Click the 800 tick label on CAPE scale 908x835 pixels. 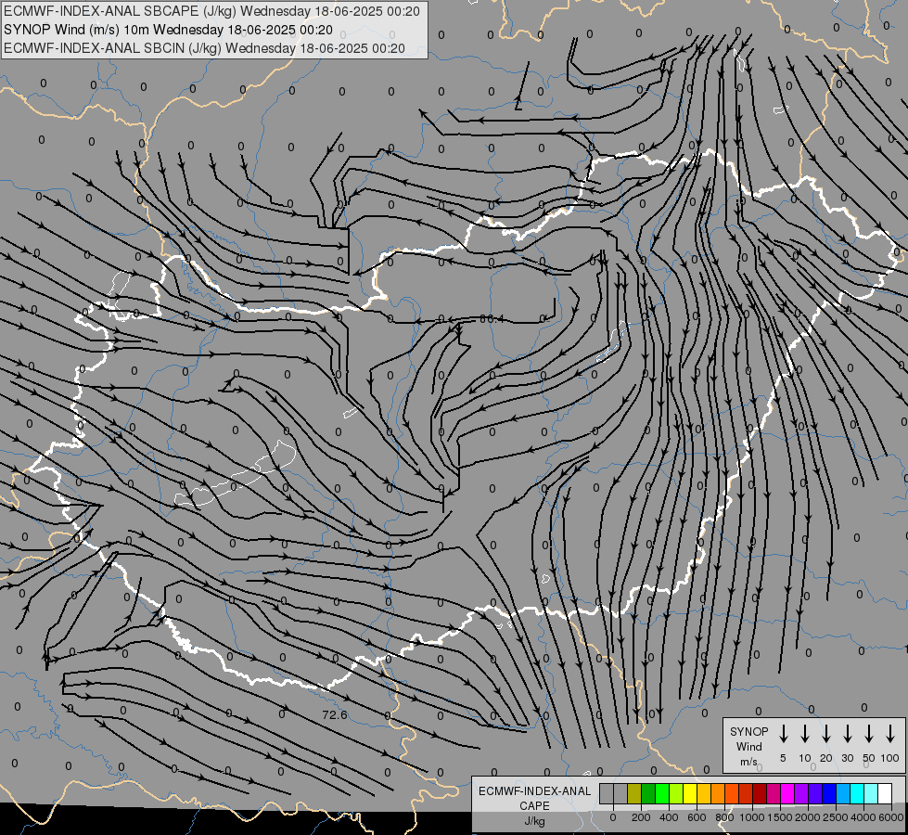point(724,817)
